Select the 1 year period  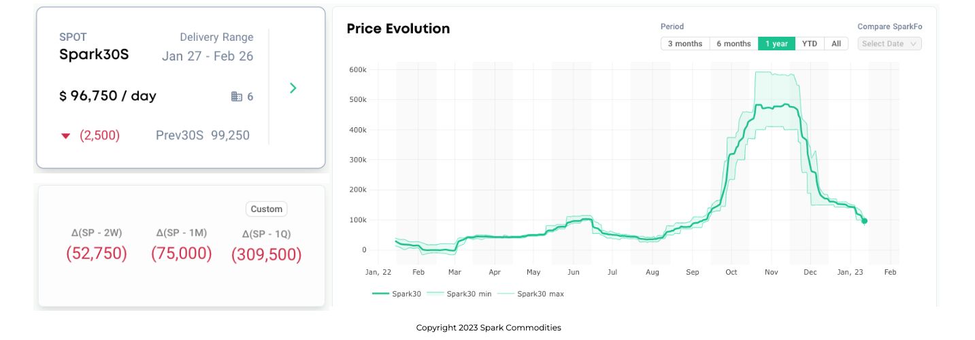[776, 44]
